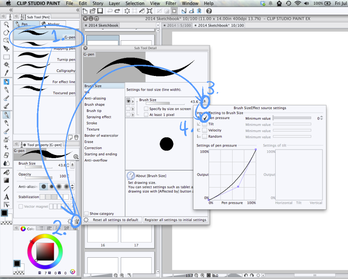This screenshot has height=279, width=348.
Task: Select the Correct line arrow tool
Action: (x=7, y=205)
